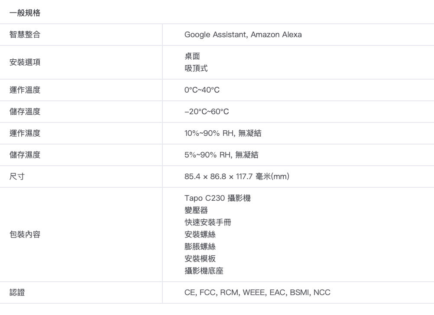Select the Google Assistant, Amazon Alexa text
434x315 pixels.
tap(243, 35)
